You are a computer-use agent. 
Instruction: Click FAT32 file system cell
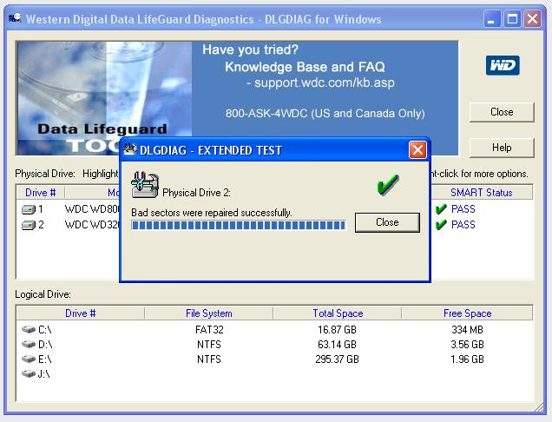click(209, 330)
